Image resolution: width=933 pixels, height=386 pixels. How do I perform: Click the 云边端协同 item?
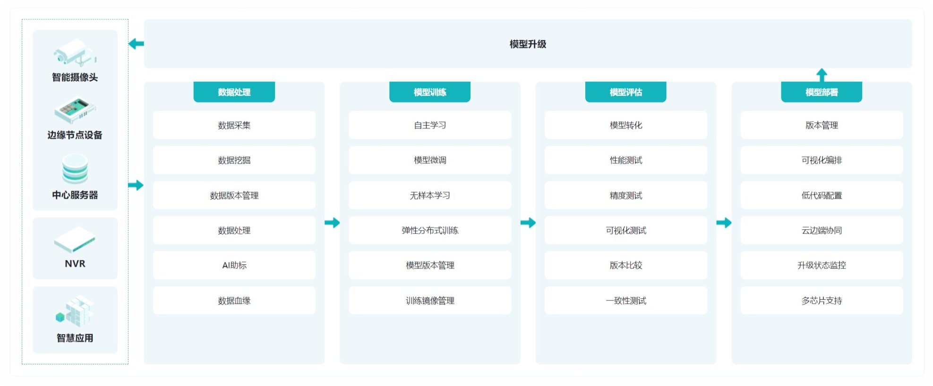coord(821,230)
